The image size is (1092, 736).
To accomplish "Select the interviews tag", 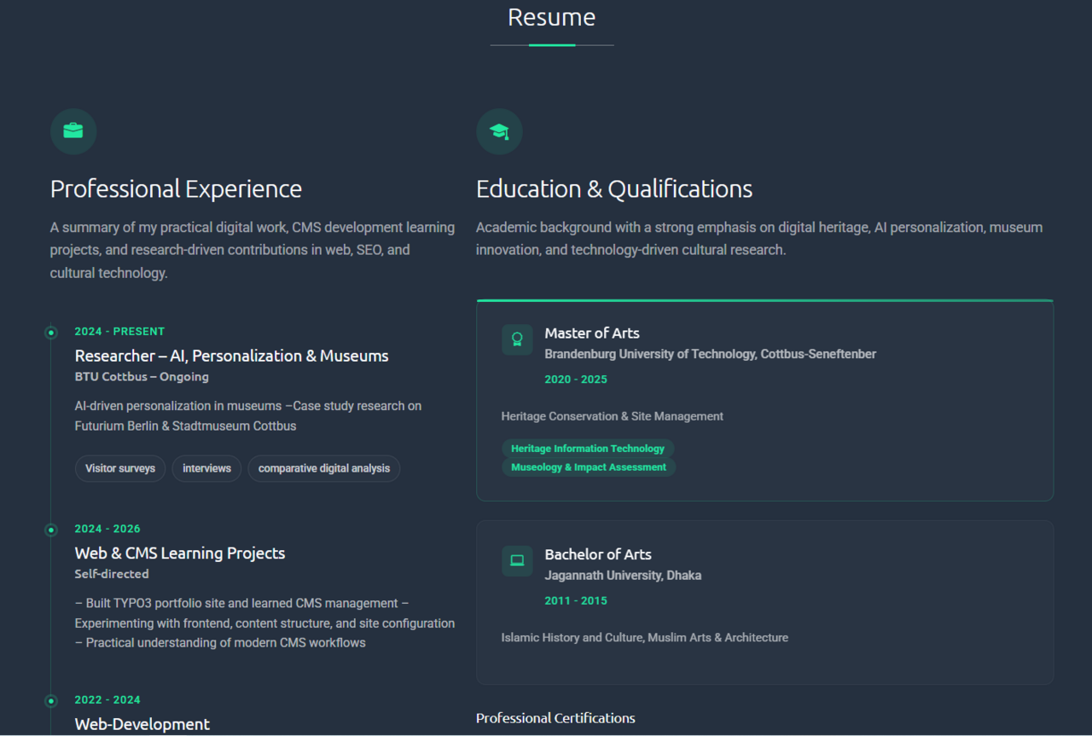I will (x=206, y=468).
